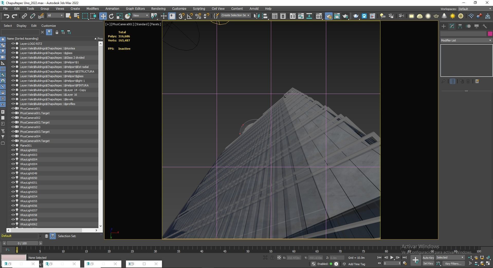493x268 pixels.
Task: Click the sun light icon in toolbar
Action: click(x=452, y=16)
